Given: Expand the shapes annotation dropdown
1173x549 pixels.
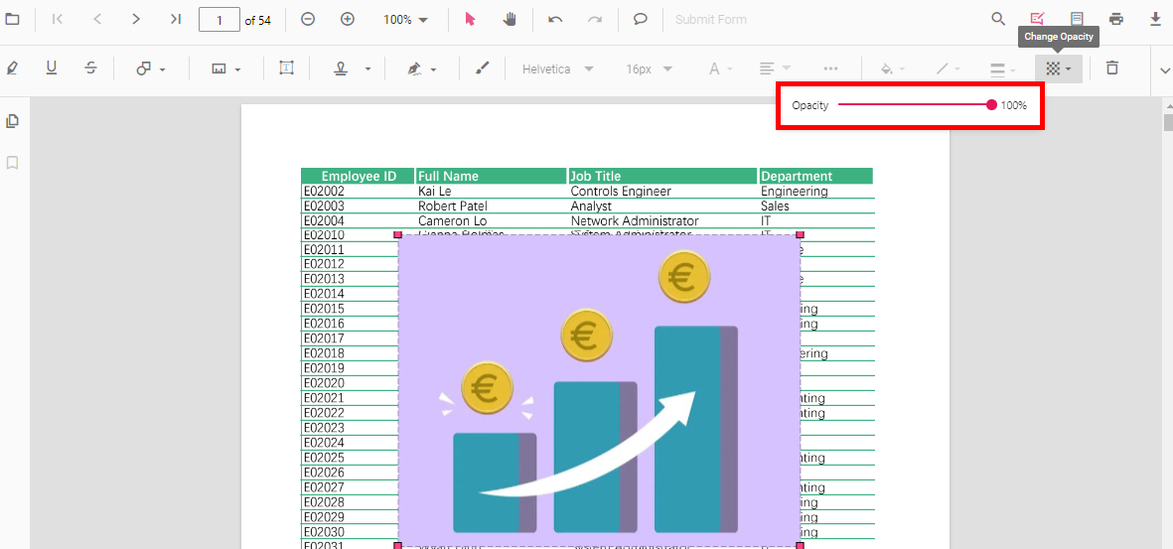Looking at the screenshot, I should pyautogui.click(x=150, y=69).
